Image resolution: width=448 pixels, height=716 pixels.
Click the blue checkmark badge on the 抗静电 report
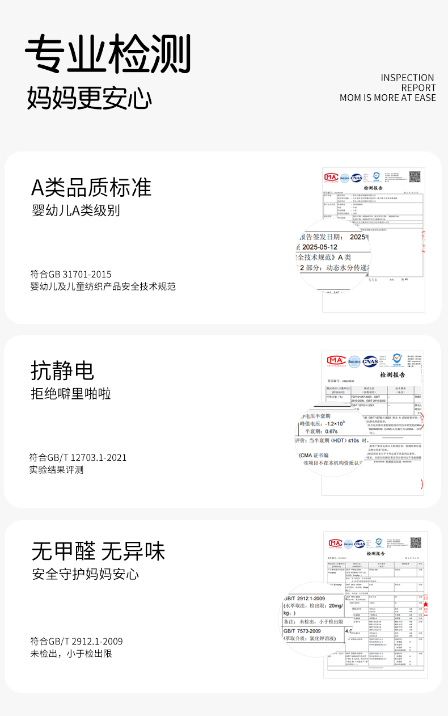398,360
